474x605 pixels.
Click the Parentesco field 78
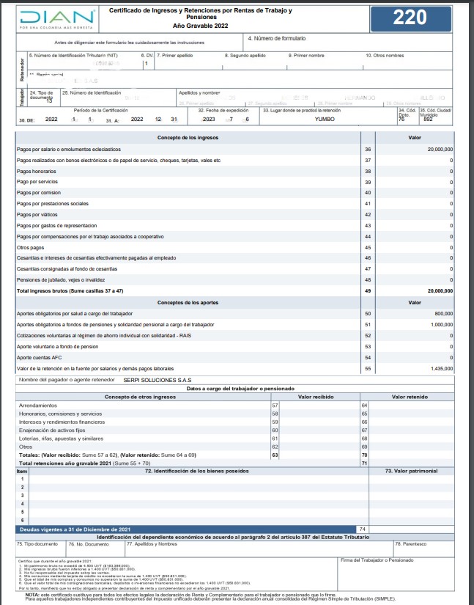(x=423, y=549)
